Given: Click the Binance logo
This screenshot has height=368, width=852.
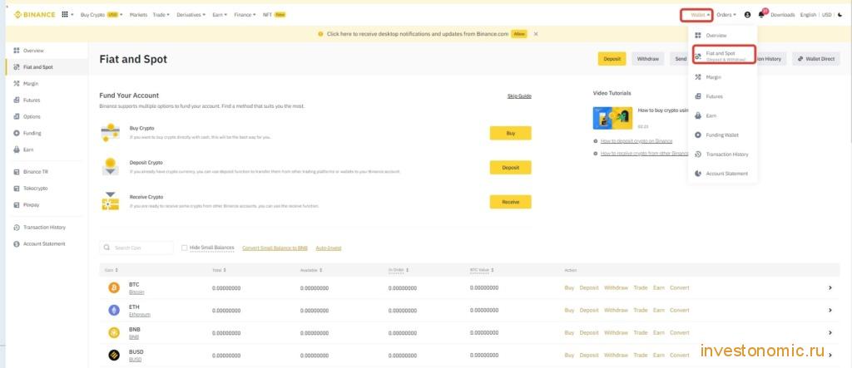Looking at the screenshot, I should (34, 15).
